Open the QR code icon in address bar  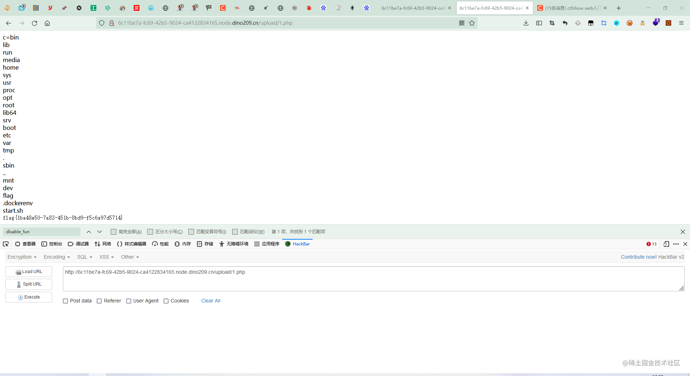pos(462,23)
